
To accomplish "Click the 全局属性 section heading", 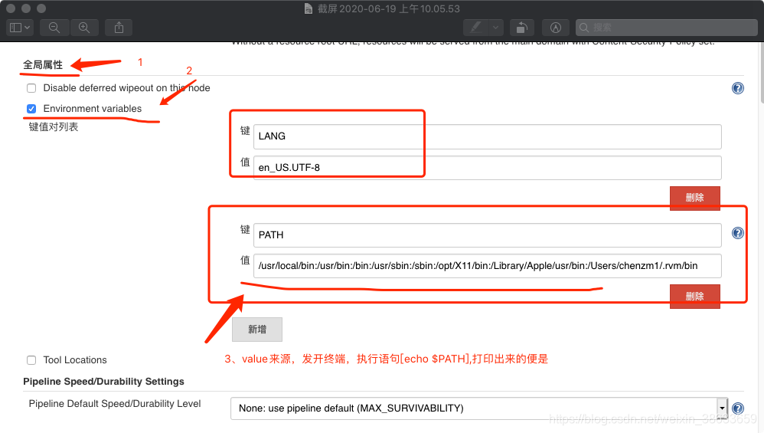I will tap(43, 65).
